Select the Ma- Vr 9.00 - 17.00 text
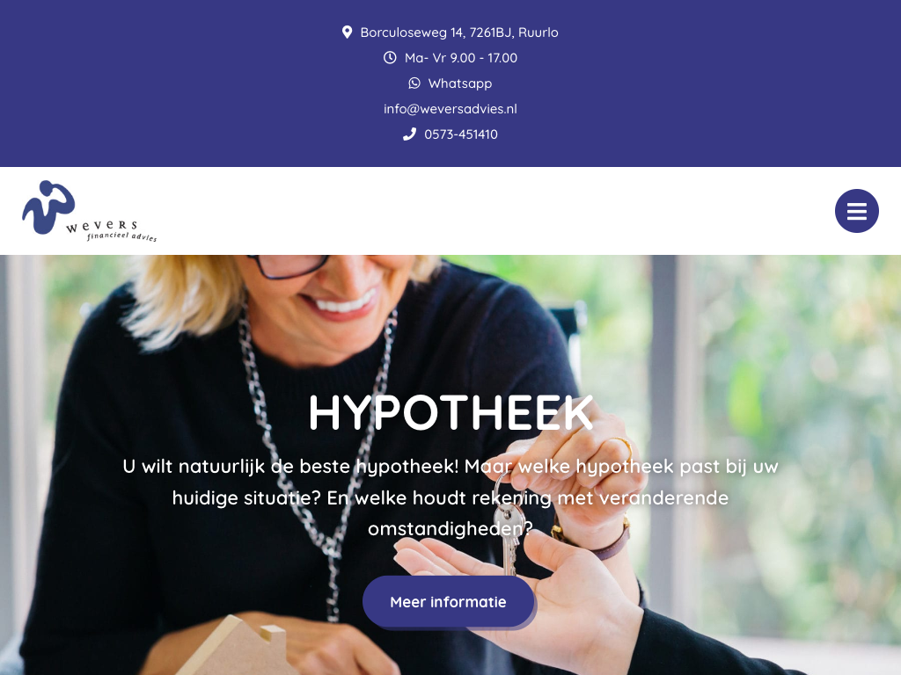901x675 pixels. (x=461, y=58)
